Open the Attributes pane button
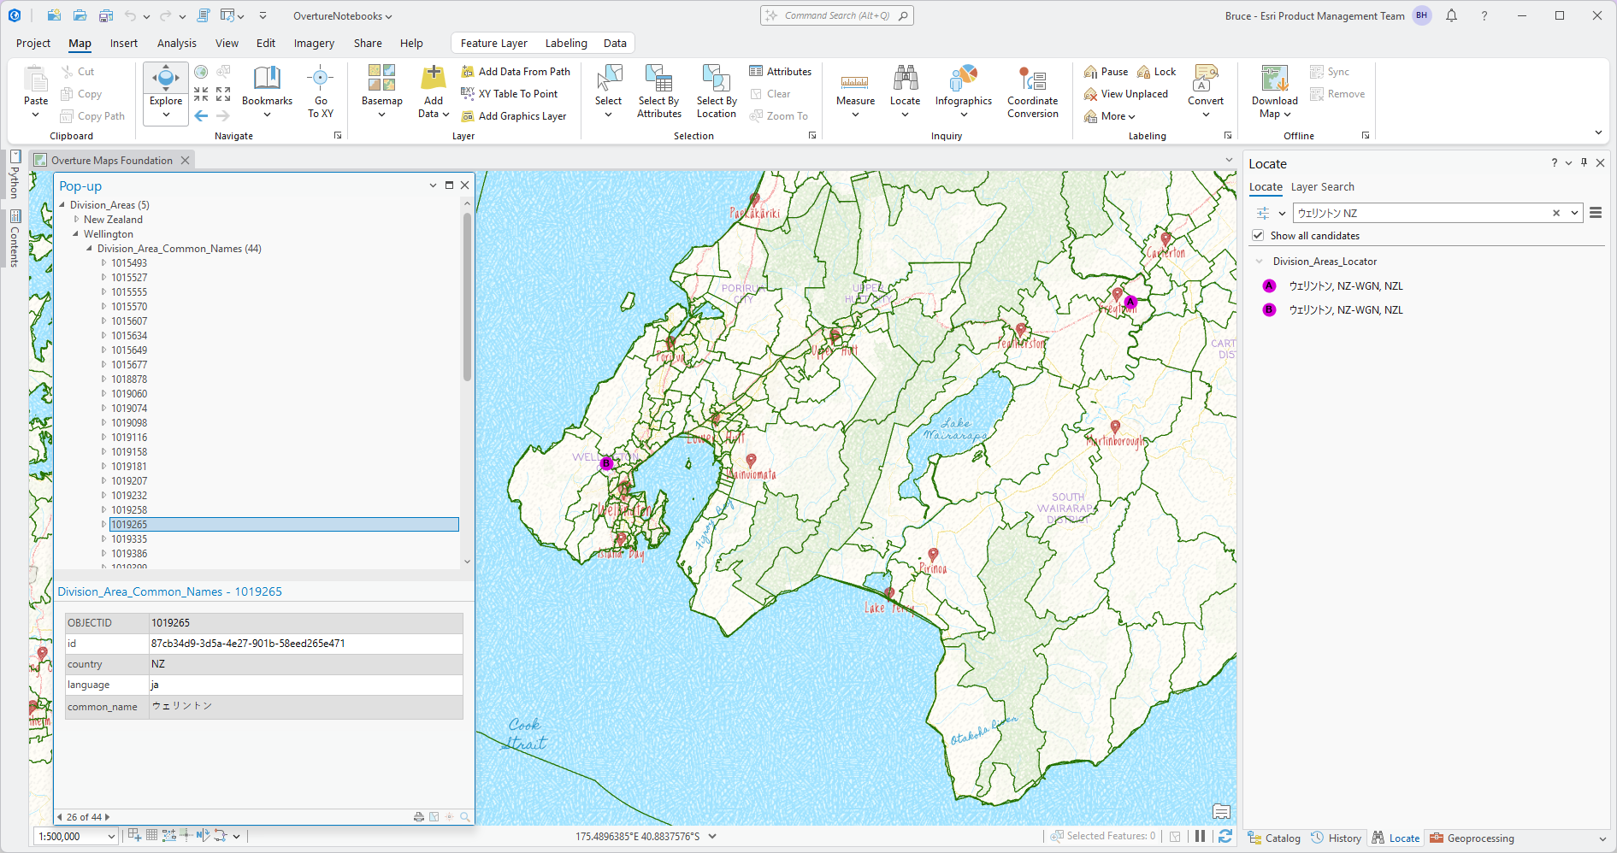The image size is (1617, 853). pyautogui.click(x=780, y=72)
